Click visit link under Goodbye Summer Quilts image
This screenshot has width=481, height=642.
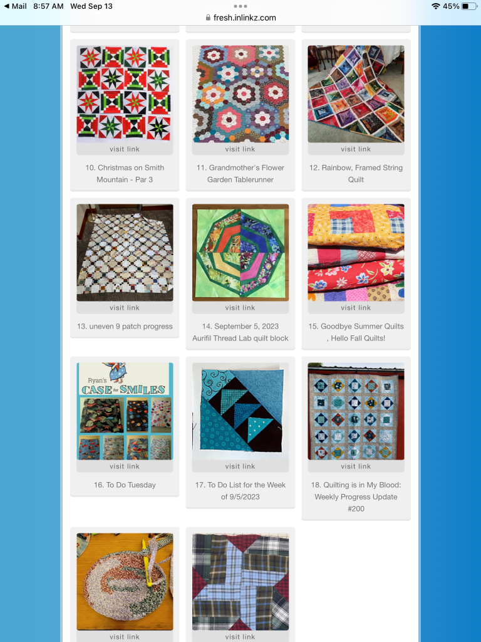pyautogui.click(x=356, y=307)
